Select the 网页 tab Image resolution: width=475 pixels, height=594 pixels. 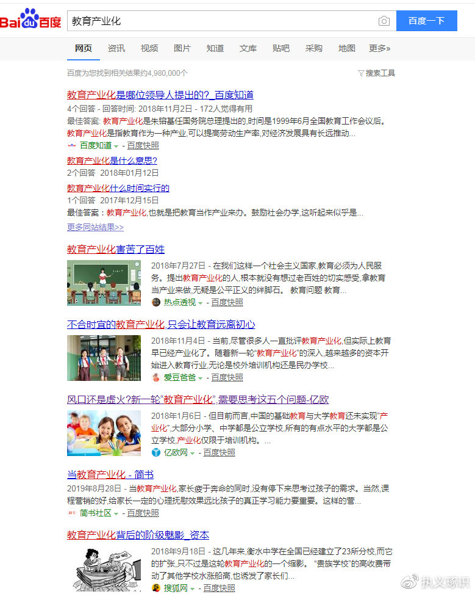[84, 48]
